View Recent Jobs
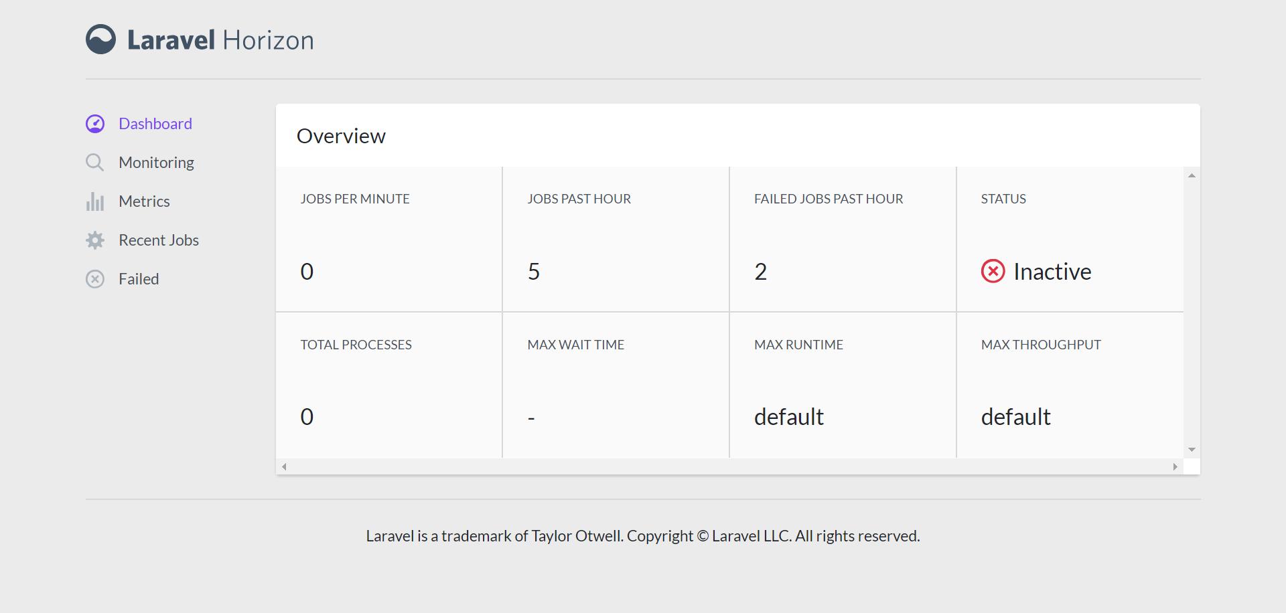This screenshot has height=613, width=1286. pos(159,240)
